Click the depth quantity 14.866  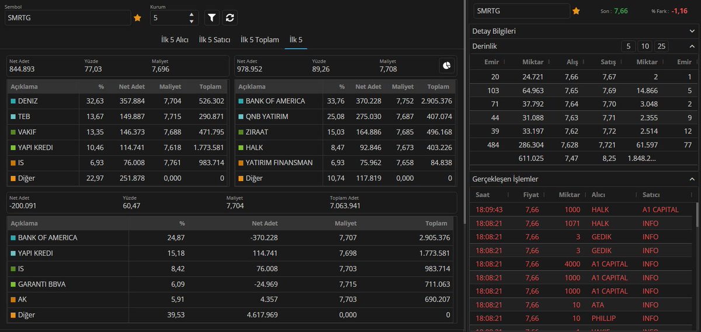(x=647, y=90)
